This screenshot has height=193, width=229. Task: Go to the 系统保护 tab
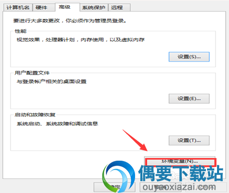94,8
